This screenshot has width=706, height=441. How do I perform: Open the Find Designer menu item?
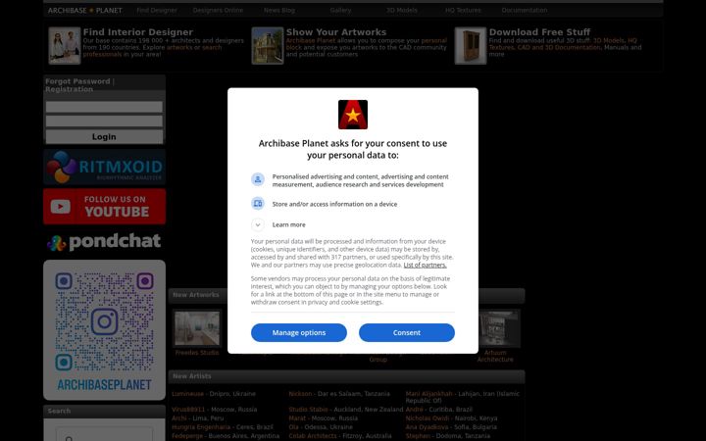click(157, 11)
